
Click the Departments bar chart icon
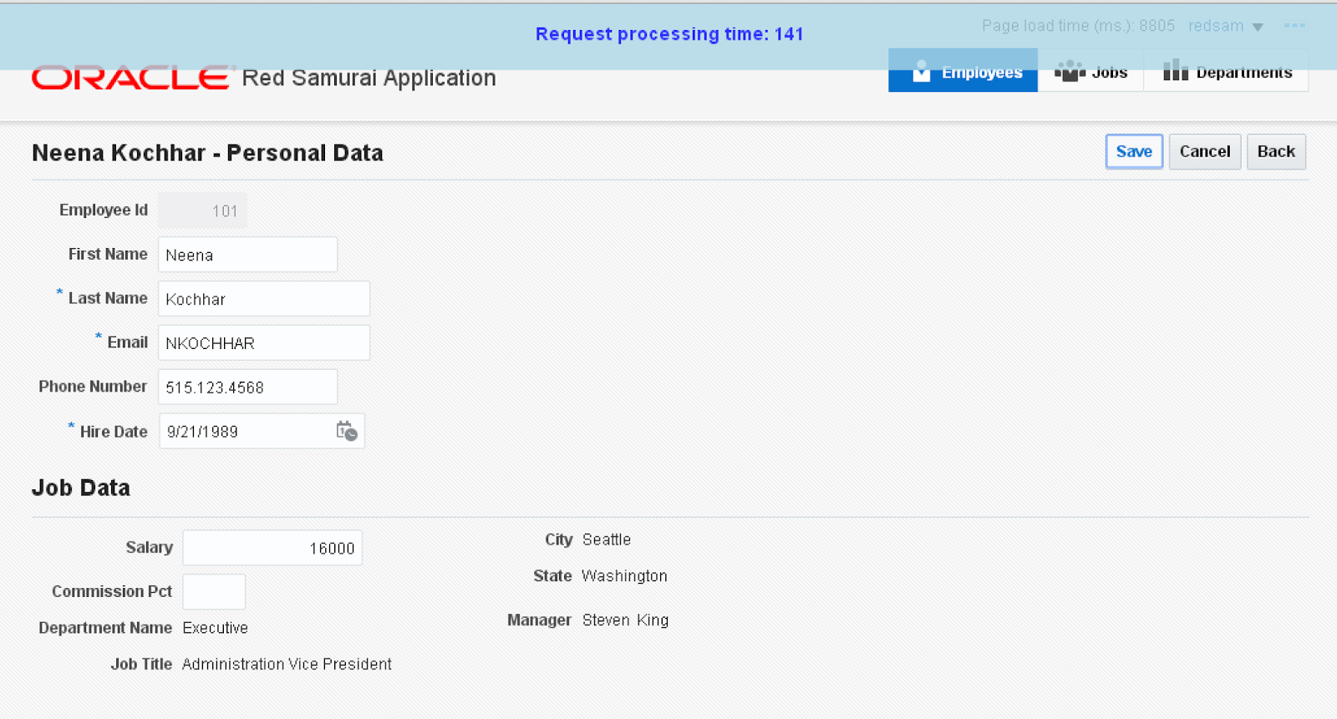(1175, 71)
